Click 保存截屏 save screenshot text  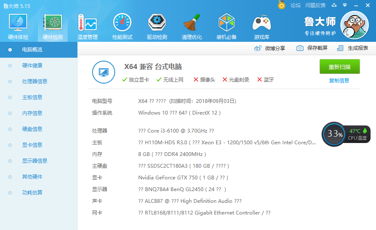(x=317, y=48)
